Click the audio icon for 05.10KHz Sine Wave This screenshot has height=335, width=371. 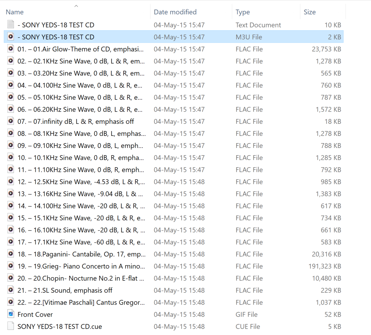[x=11, y=97]
